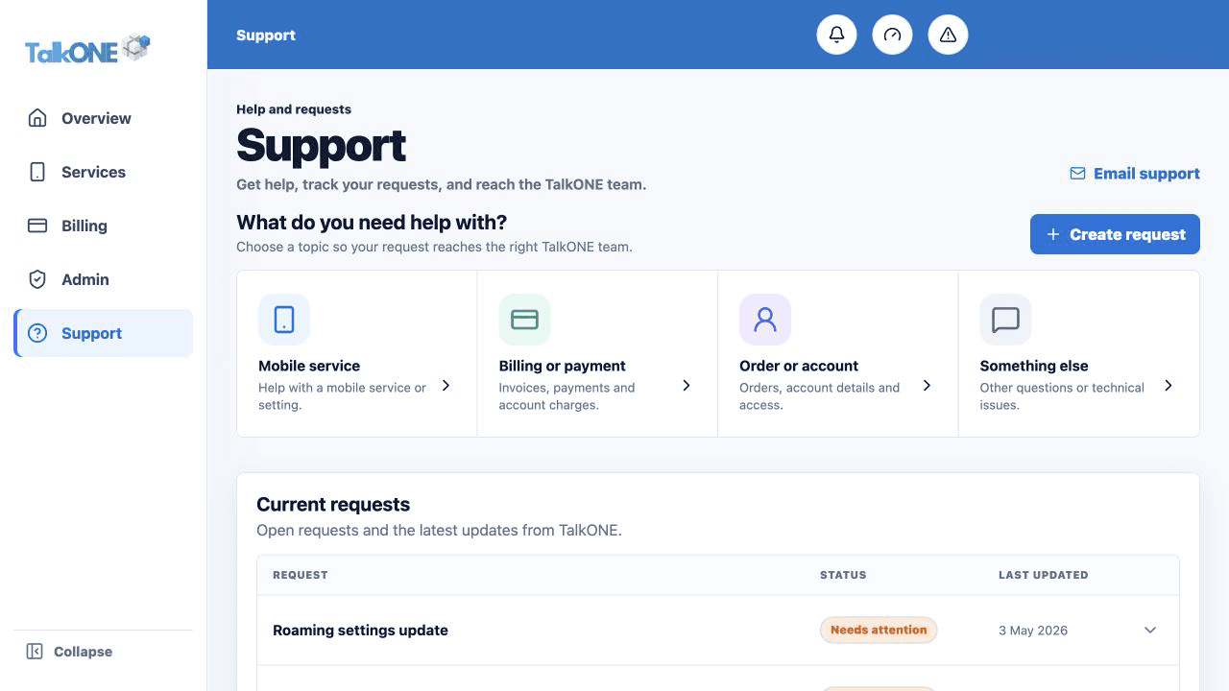Open the Billing or payment chevron arrow
Screen dimensions: 1229x691
[x=687, y=386]
